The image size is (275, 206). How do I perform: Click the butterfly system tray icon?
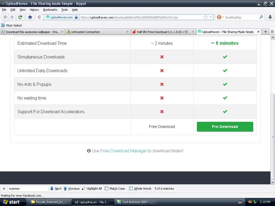point(250,202)
